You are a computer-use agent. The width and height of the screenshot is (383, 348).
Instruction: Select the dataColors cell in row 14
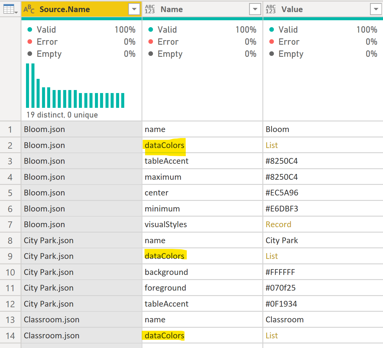click(203, 336)
